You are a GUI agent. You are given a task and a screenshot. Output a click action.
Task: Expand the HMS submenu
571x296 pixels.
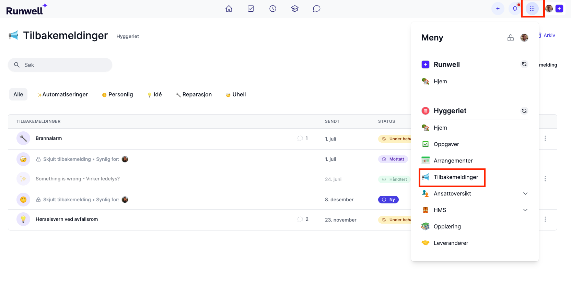click(525, 210)
